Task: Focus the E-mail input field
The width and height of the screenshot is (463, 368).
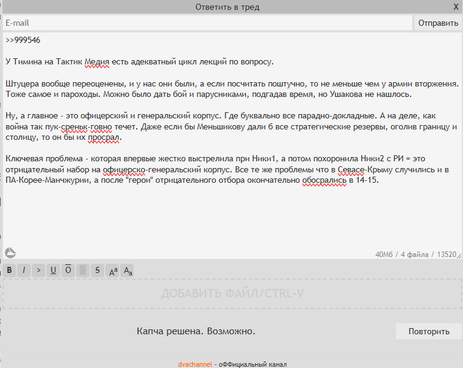Action: (x=207, y=23)
